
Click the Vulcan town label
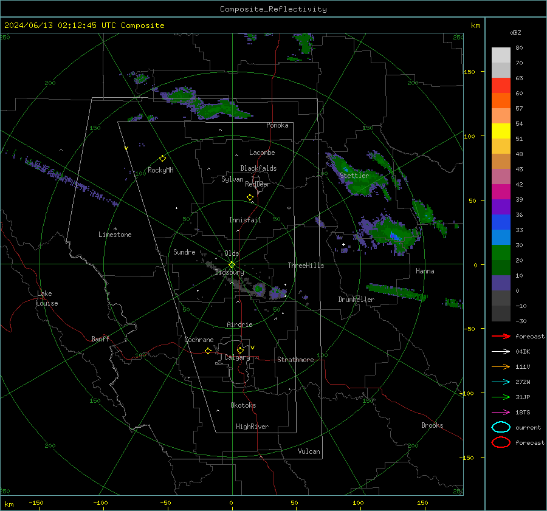coord(309,451)
